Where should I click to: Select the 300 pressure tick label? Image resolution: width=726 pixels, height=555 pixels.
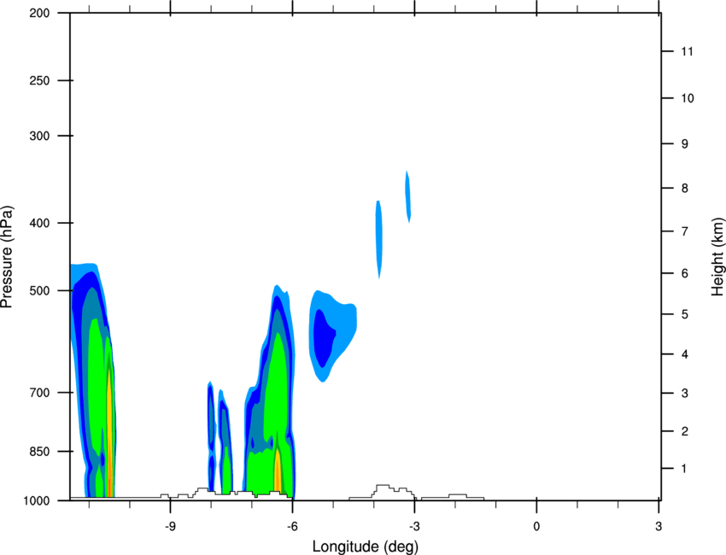click(39, 136)
